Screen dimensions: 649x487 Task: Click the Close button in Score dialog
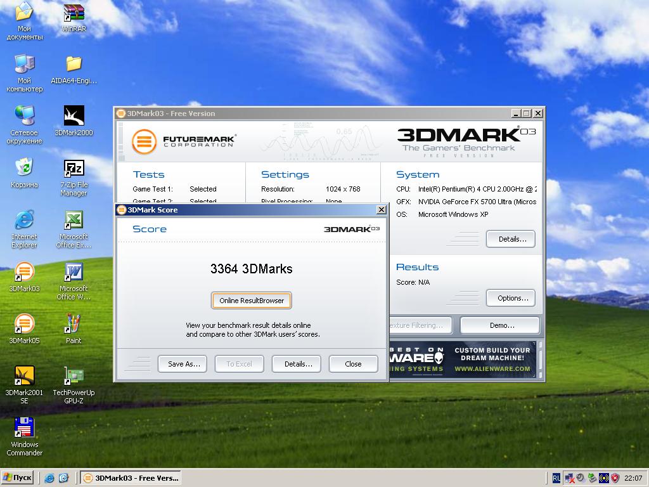[354, 364]
